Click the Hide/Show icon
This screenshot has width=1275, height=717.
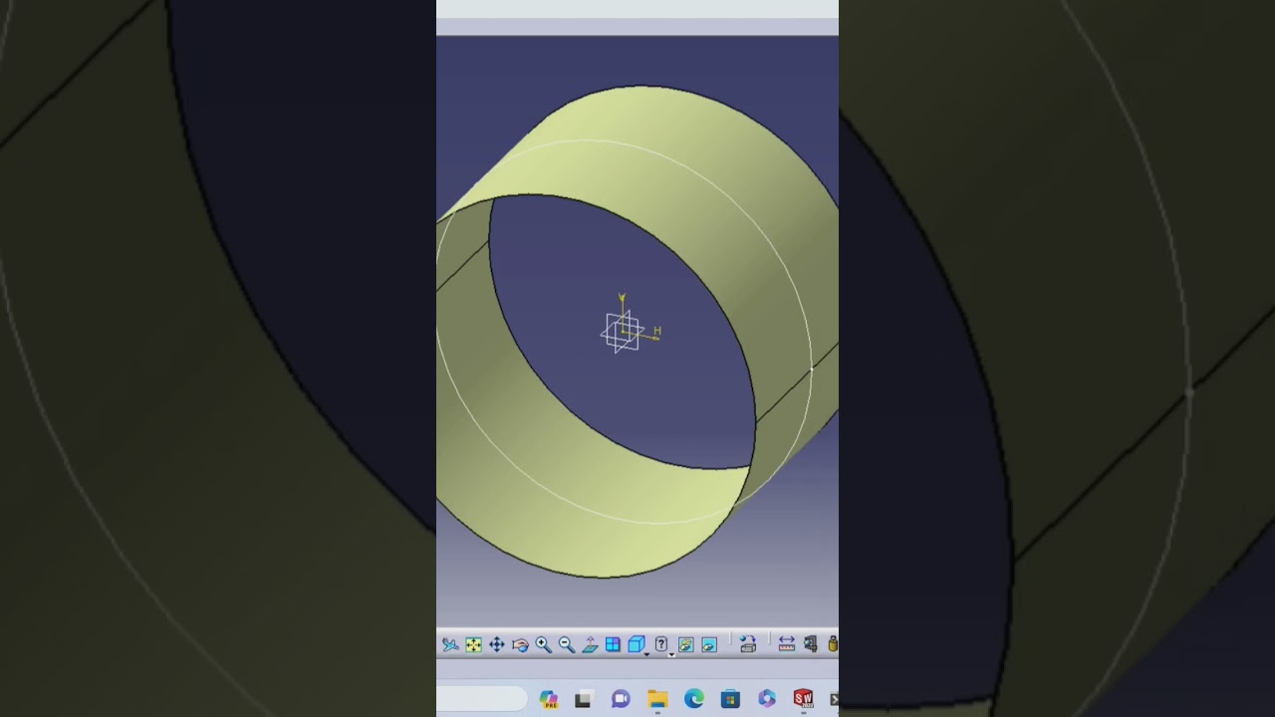[686, 644]
